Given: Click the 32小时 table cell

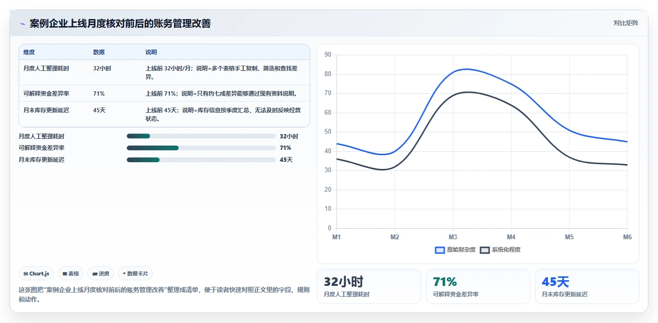Looking at the screenshot, I should 102,69.
